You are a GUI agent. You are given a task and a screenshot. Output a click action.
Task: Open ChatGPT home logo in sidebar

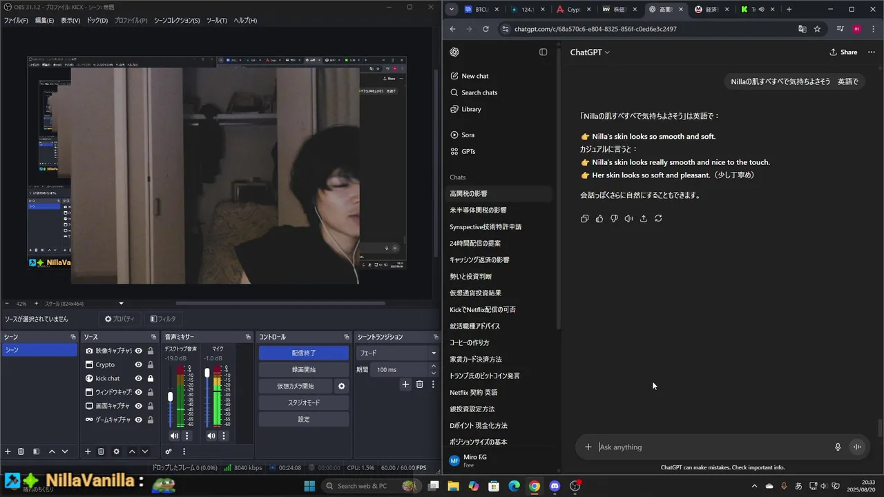[454, 52]
